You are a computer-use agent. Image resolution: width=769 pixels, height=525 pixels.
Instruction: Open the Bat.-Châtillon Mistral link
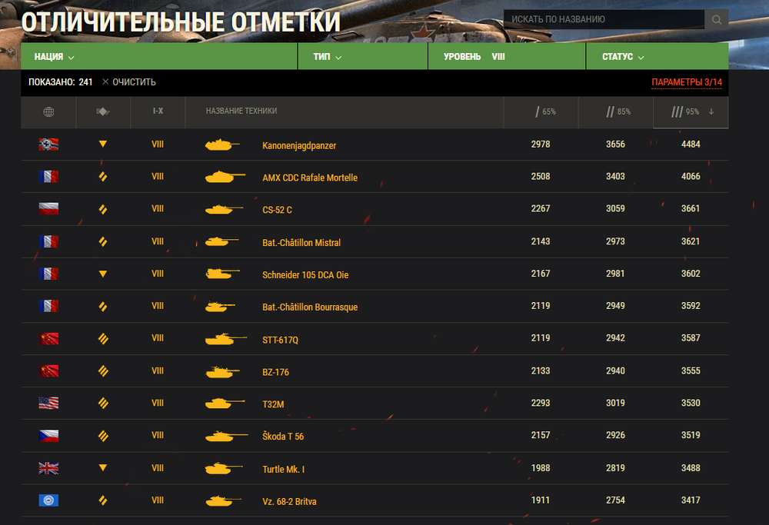tap(301, 243)
